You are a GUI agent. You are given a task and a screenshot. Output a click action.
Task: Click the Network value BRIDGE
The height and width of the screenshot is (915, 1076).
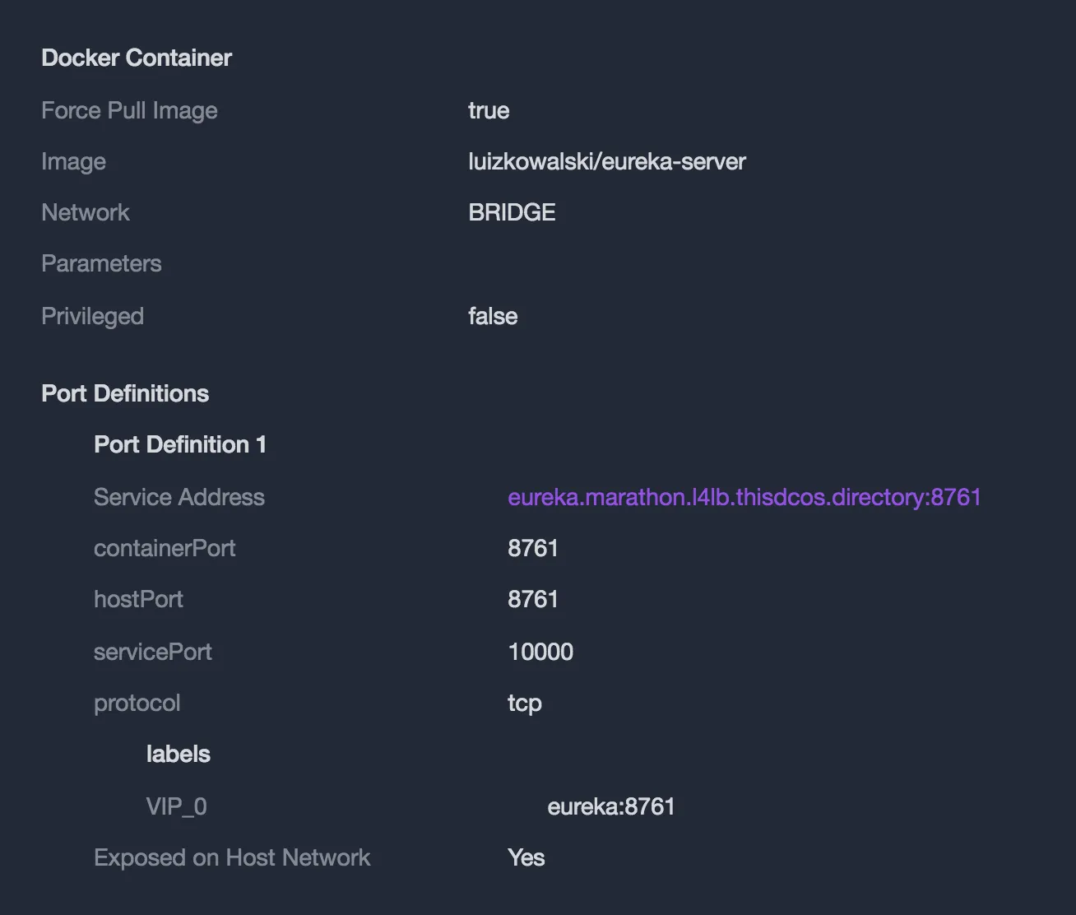tap(512, 212)
